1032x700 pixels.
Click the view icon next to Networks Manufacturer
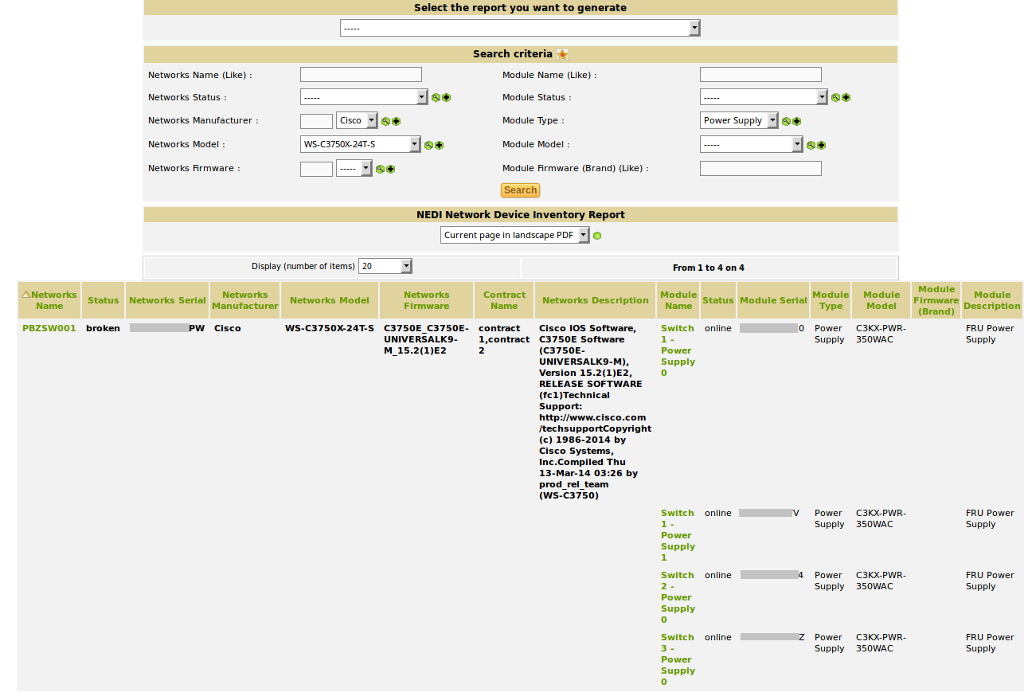pos(385,122)
